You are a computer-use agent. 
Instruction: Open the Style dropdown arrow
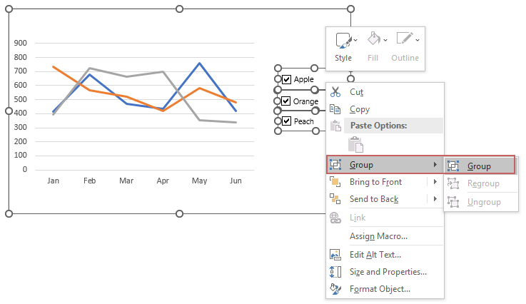pyautogui.click(x=355, y=40)
